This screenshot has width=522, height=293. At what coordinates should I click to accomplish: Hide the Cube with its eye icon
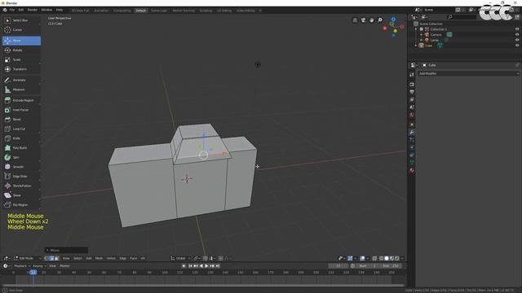click(x=517, y=46)
